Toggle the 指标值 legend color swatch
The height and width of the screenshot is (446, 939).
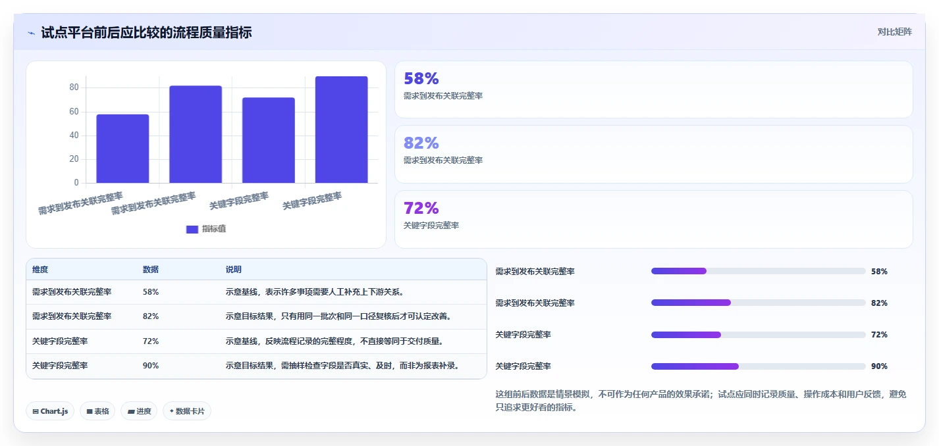(x=192, y=229)
